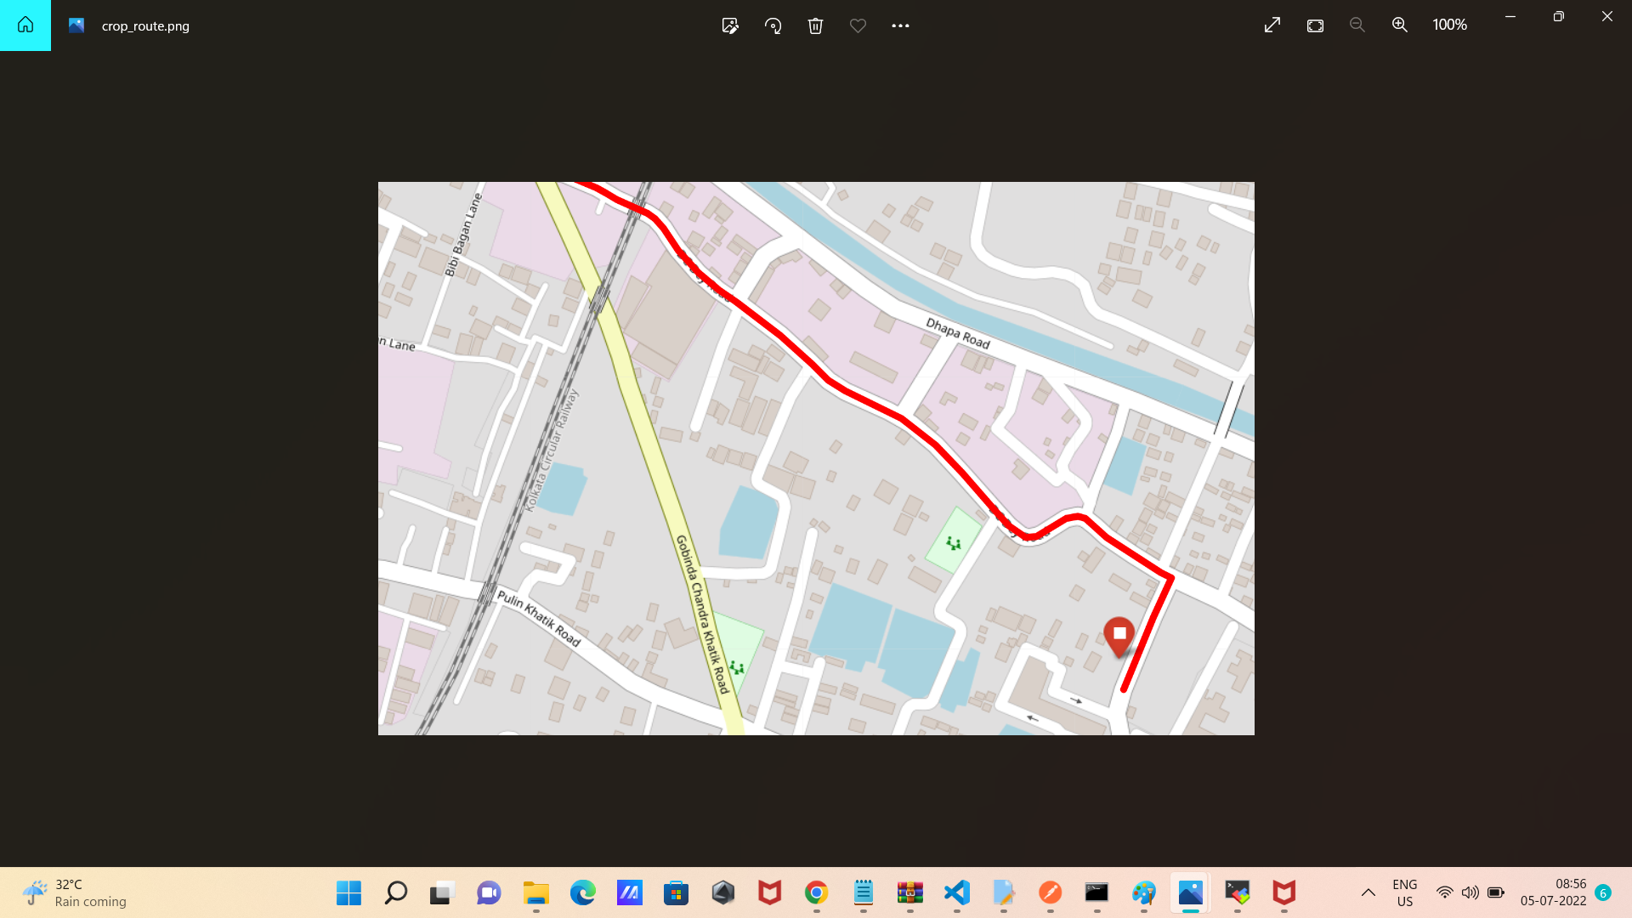Open the 100% zoom level control

click(x=1449, y=25)
